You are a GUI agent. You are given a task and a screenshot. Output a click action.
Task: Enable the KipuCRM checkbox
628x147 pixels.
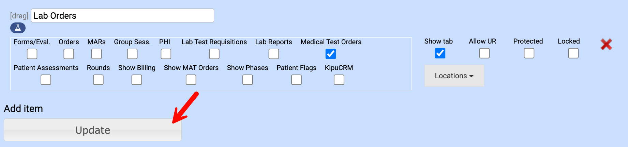pos(339,80)
